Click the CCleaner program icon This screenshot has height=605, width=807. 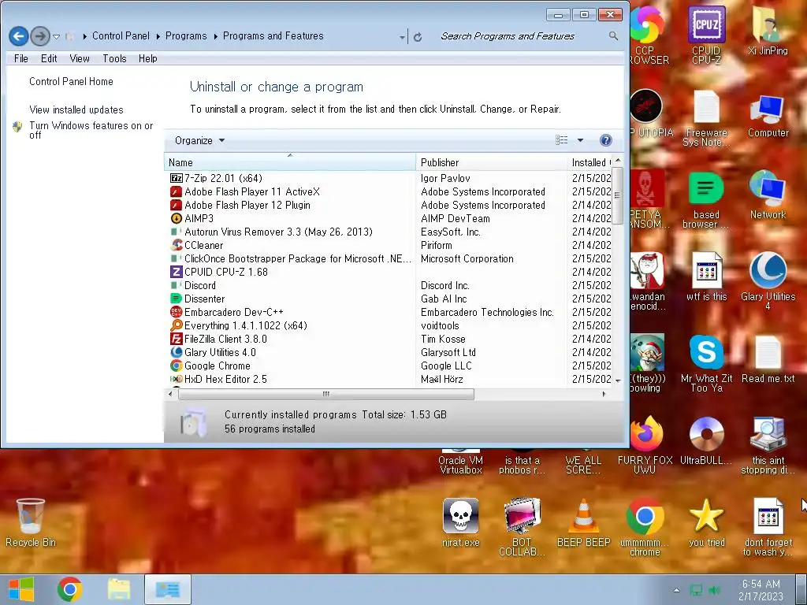pyautogui.click(x=176, y=245)
